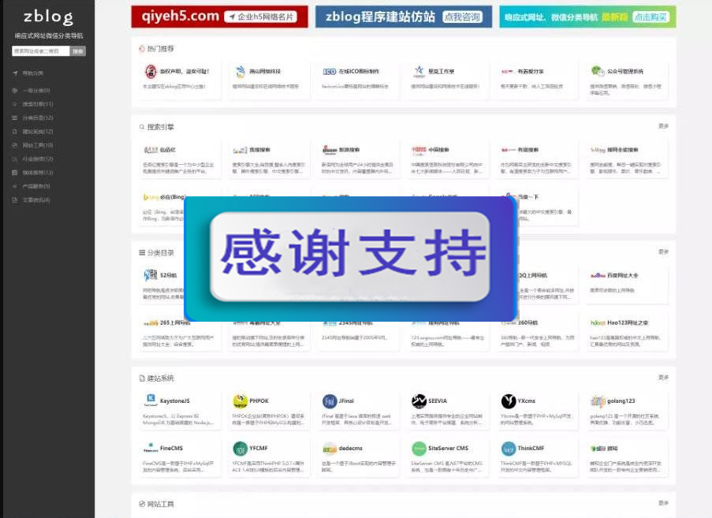712x518 pixels.
Task: Click the 点击购买 button on the green banner
Action: 650,17
